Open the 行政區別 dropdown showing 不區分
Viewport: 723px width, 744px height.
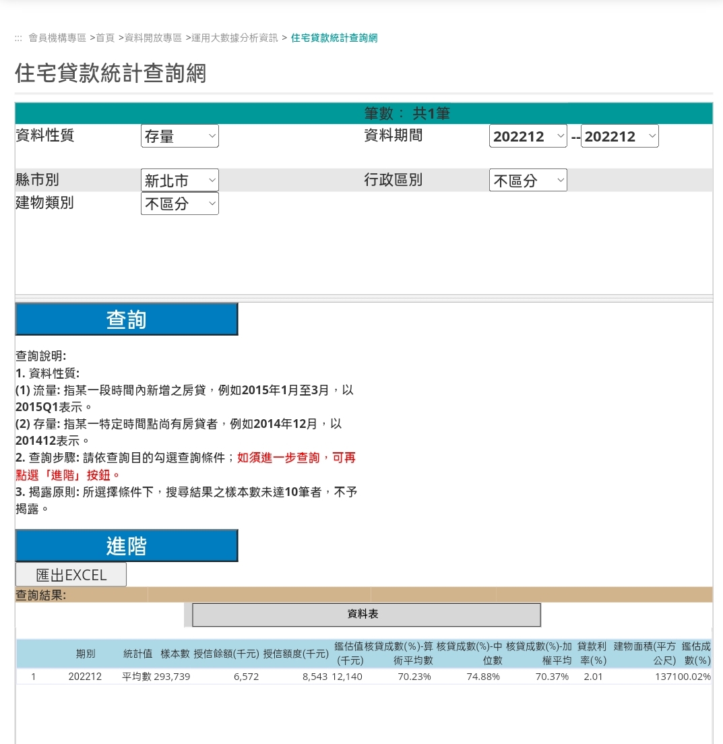tap(528, 181)
